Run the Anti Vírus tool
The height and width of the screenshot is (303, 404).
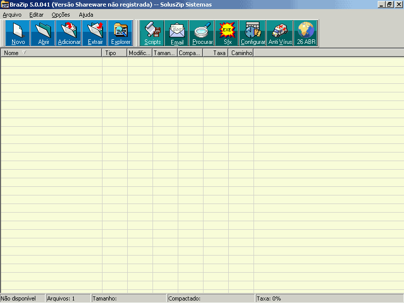click(280, 33)
